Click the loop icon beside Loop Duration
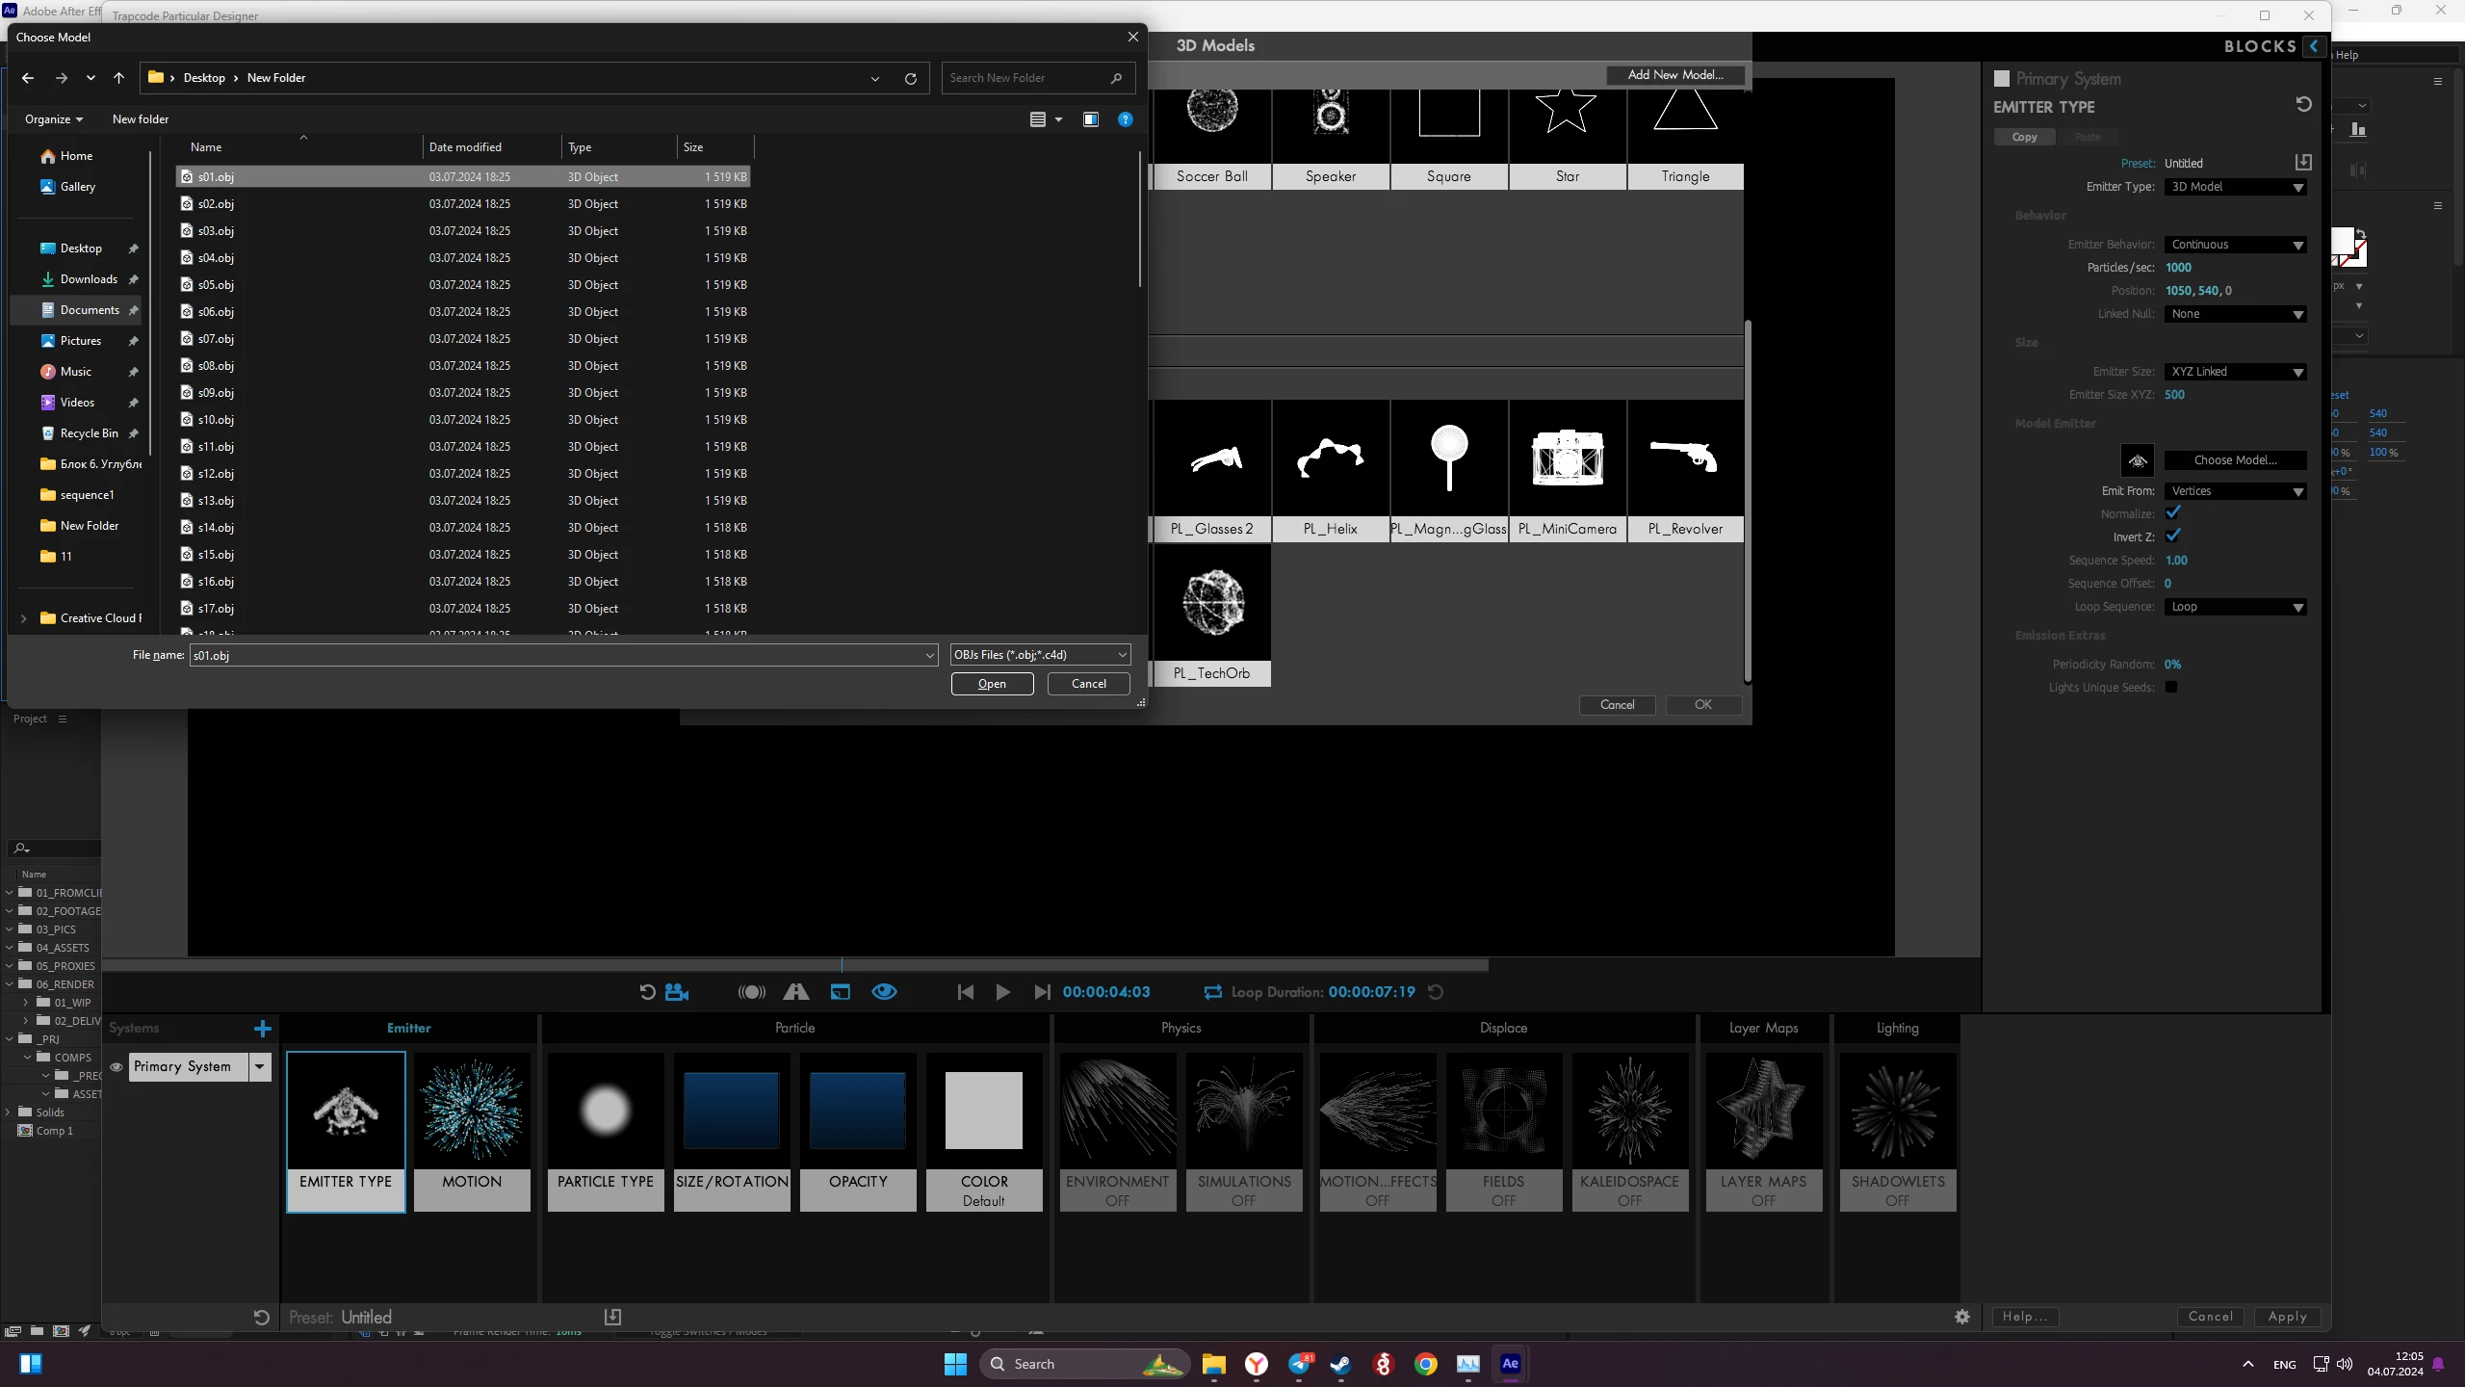 pos(1212,992)
